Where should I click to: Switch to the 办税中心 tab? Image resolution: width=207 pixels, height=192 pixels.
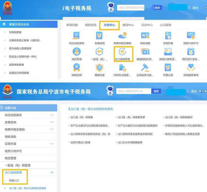tap(109, 25)
